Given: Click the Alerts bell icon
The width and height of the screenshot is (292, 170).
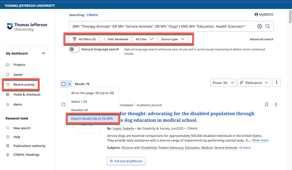Looking at the screenshot, I should pos(7,104).
